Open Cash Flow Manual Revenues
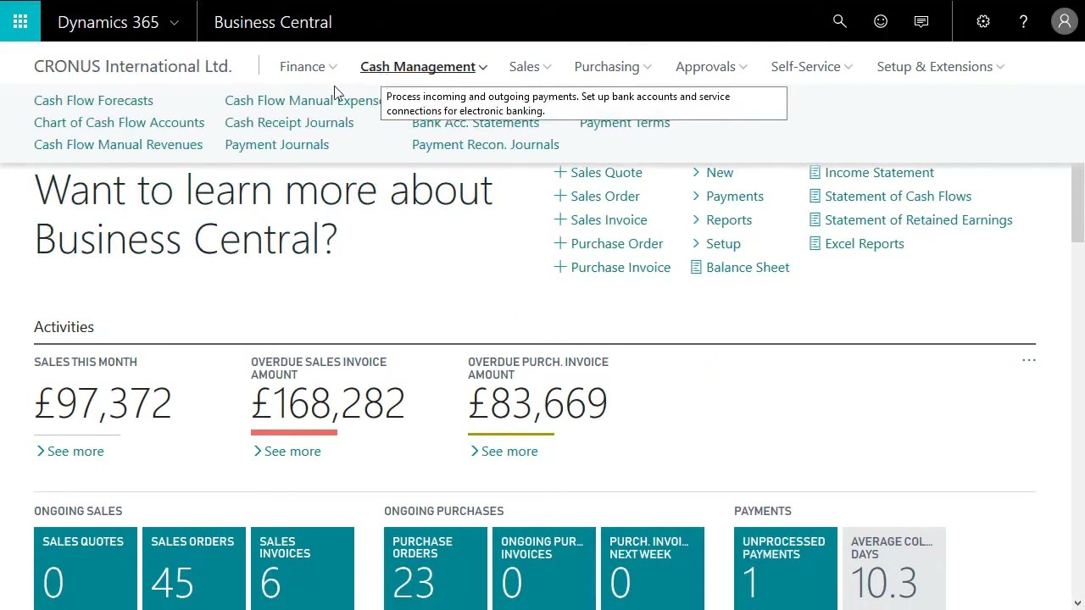This screenshot has height=610, width=1085. pyautogui.click(x=118, y=144)
